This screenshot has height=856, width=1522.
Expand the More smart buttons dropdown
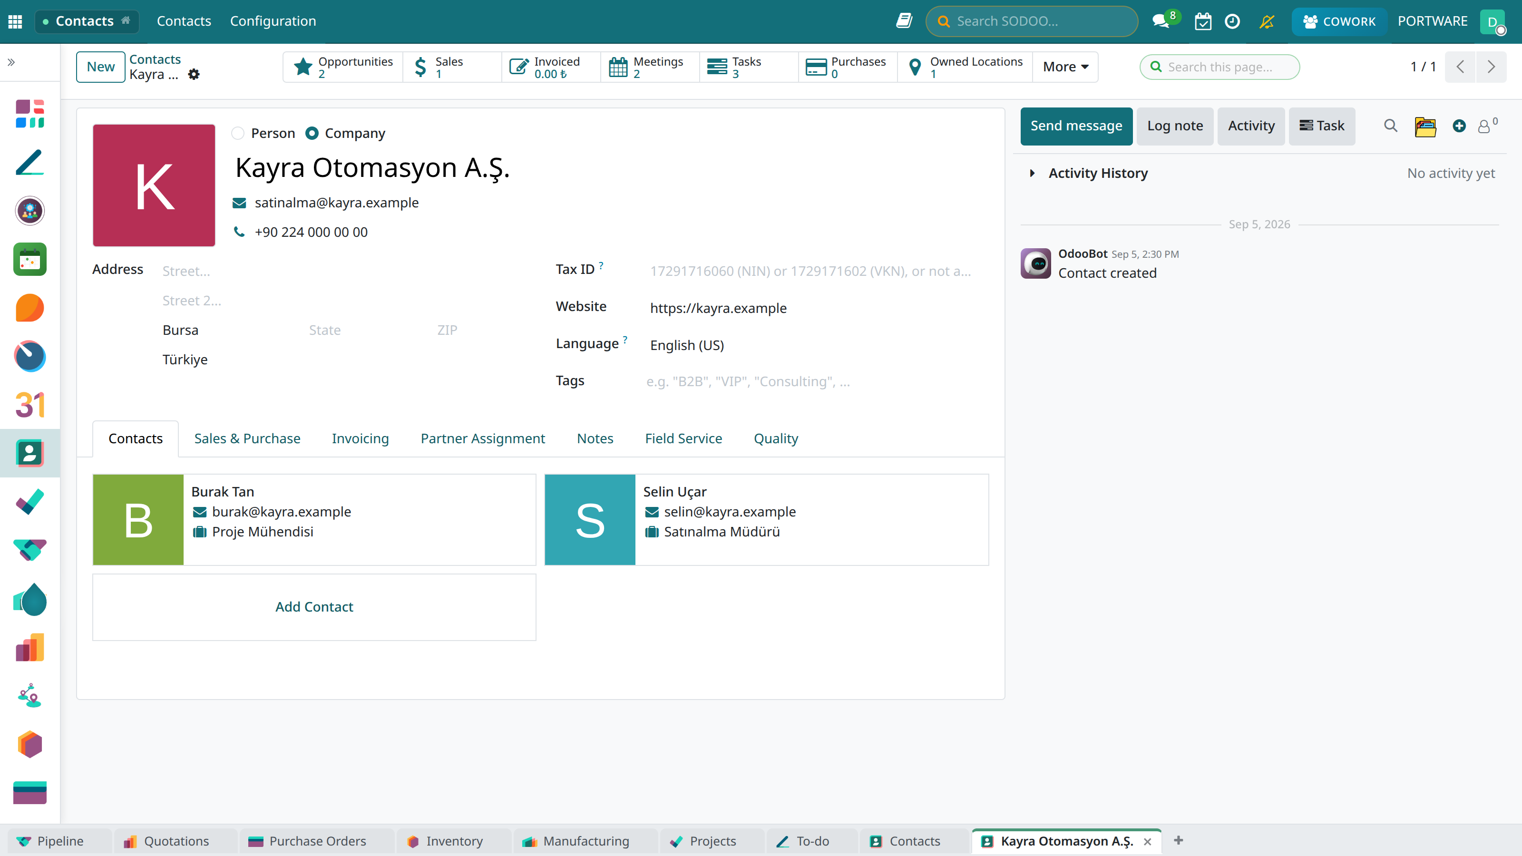click(x=1065, y=67)
